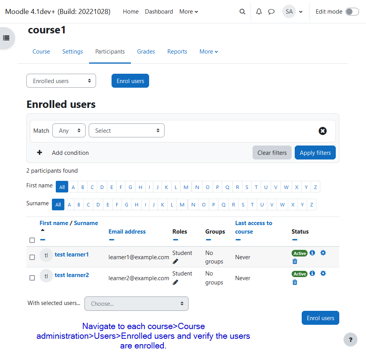Remove filter row with X icon
The image size is (366, 357).
(322, 131)
